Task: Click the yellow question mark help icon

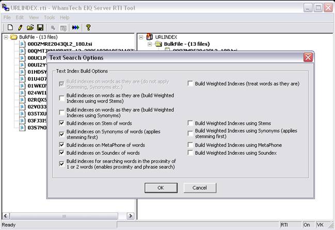Action: tap(88, 27)
